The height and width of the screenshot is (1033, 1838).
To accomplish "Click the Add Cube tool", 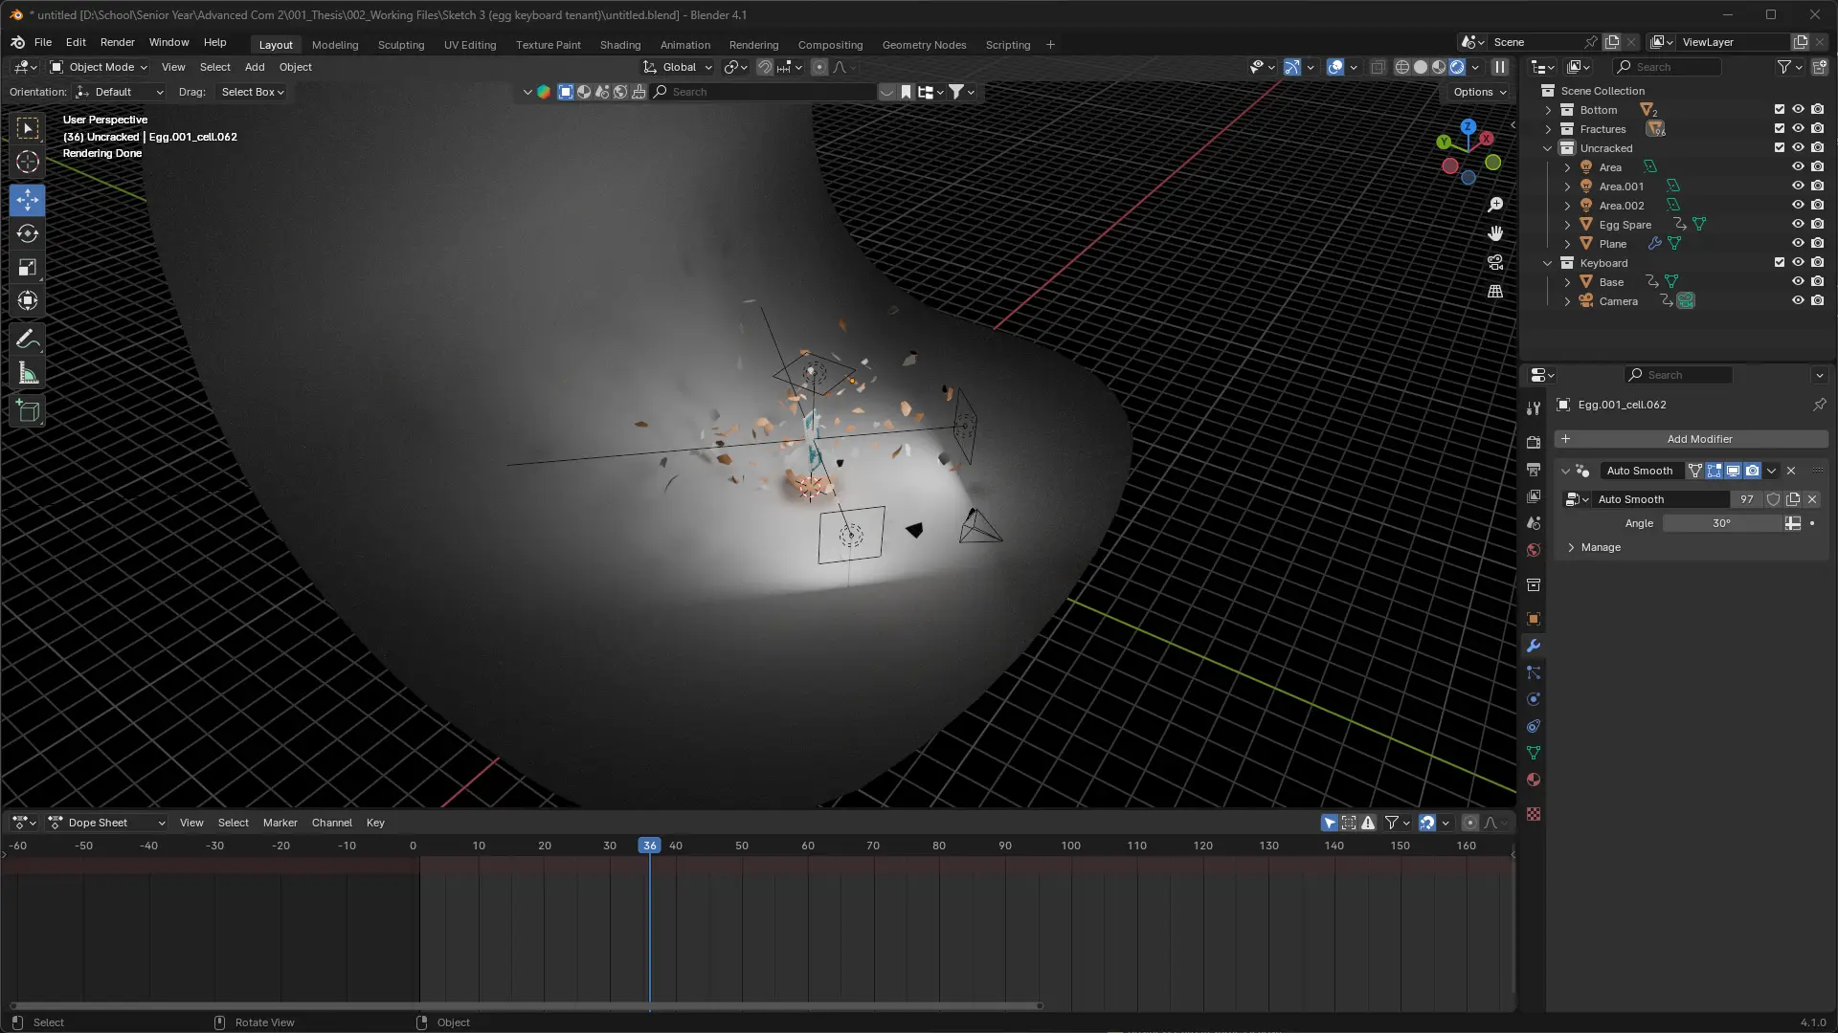I will [x=28, y=412].
